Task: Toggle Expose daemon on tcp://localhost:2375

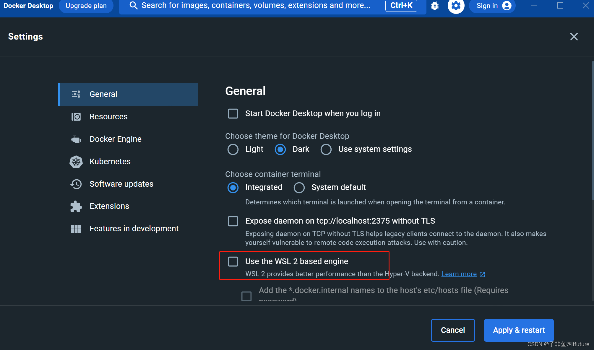Action: pos(233,220)
